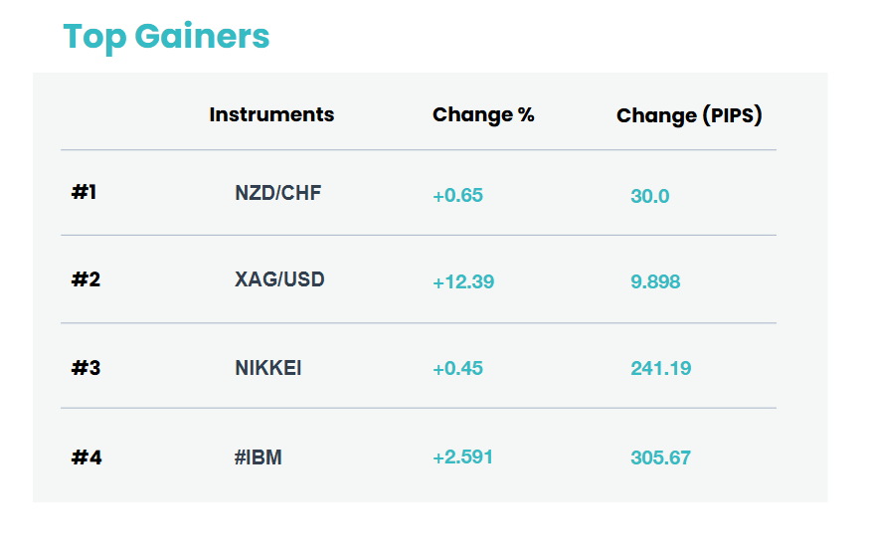The image size is (872, 546).
Task: Click the Top Gainers heading
Action: [166, 37]
